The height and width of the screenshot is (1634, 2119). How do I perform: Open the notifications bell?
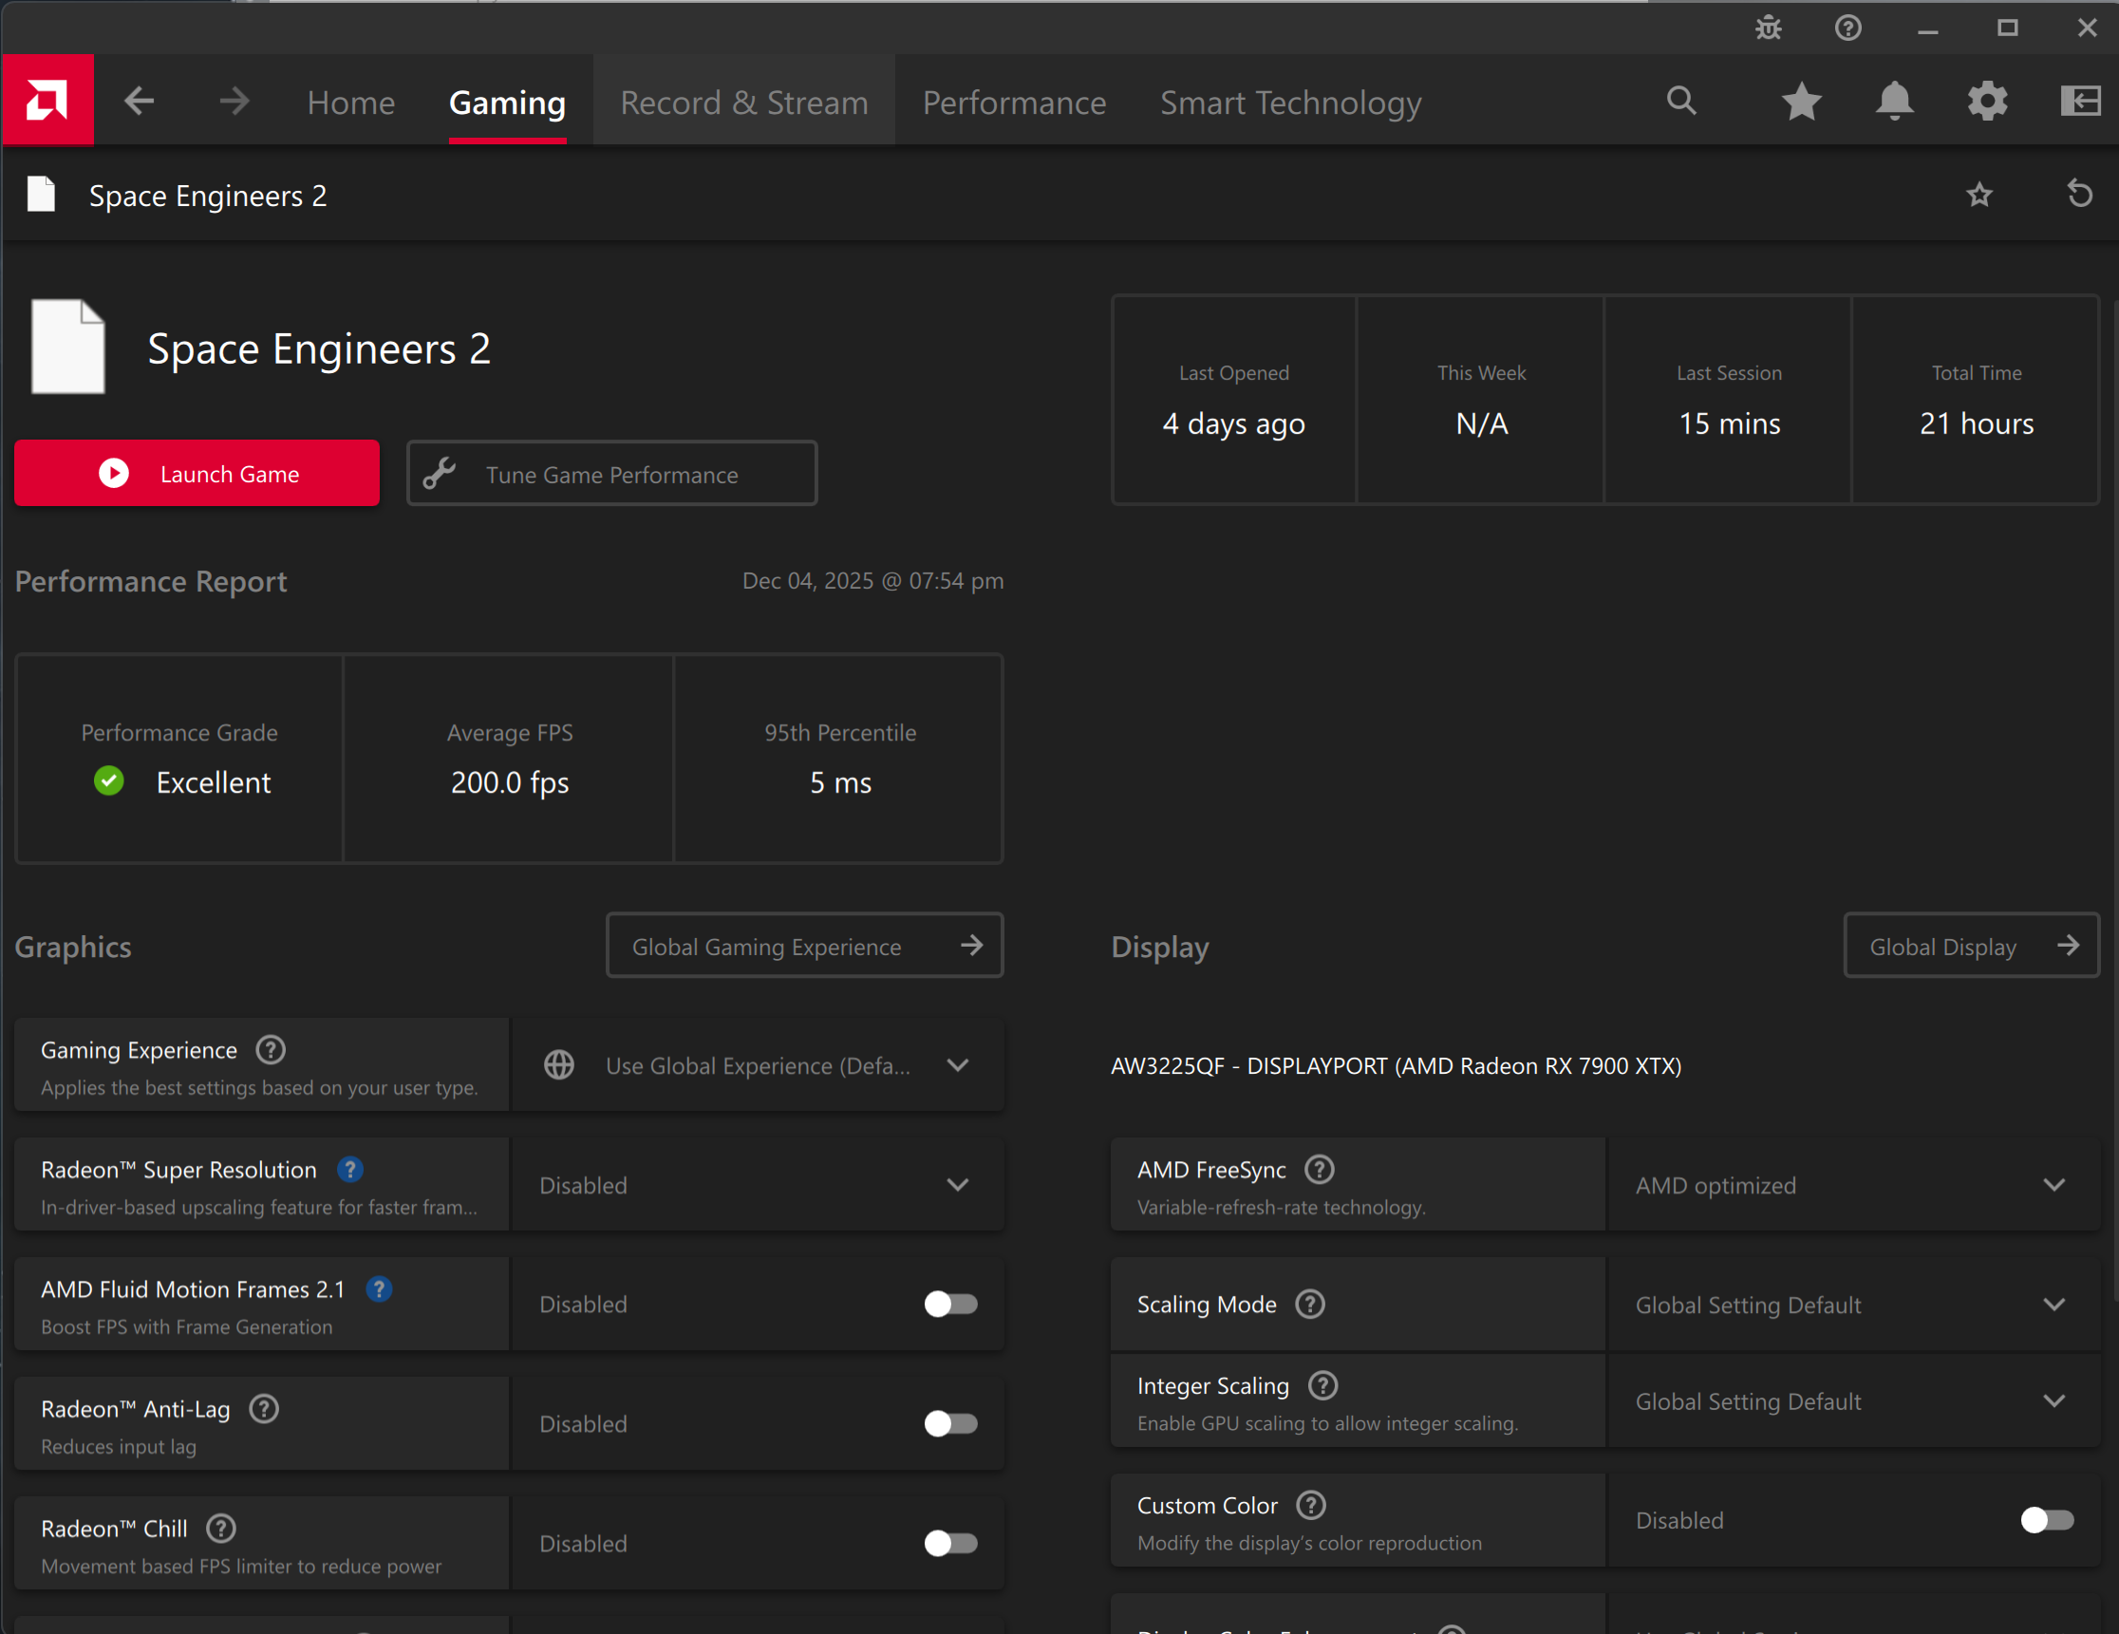pyautogui.click(x=1894, y=101)
